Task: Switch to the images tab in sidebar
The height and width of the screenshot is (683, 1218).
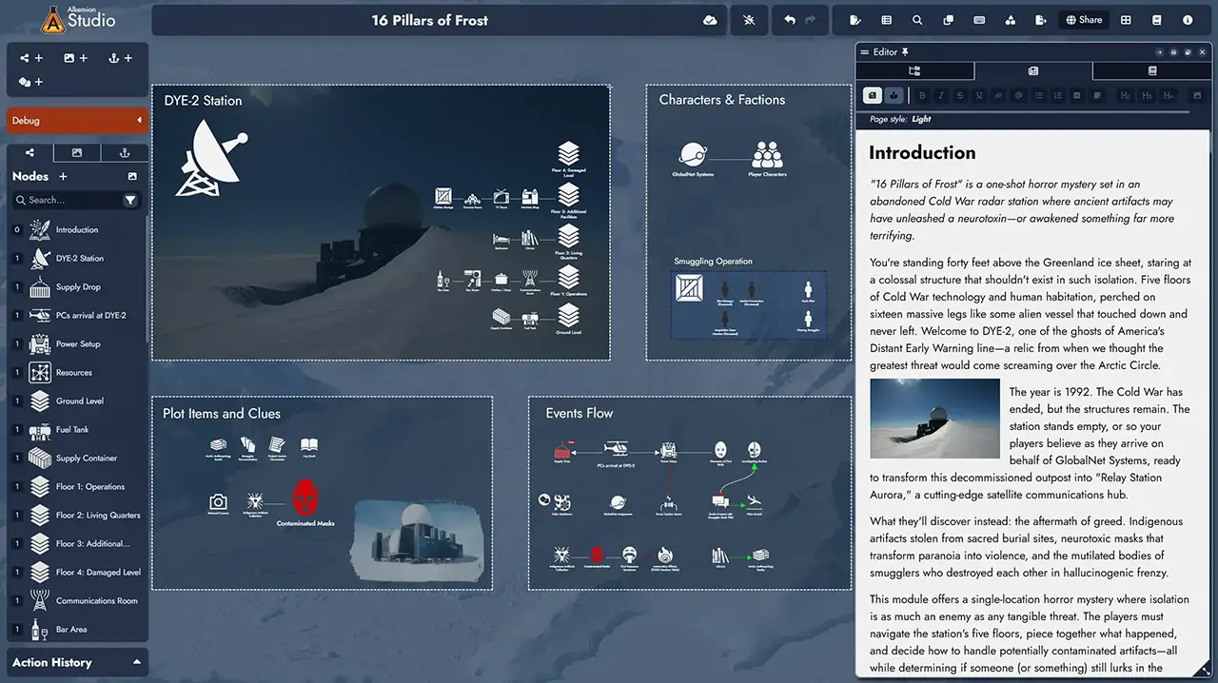Action: pos(77,153)
